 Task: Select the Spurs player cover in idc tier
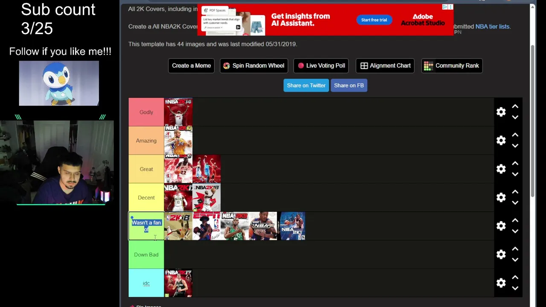178,283
